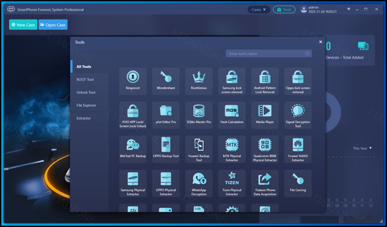
Task: Open SQlite Master-Pro
Action: click(199, 115)
